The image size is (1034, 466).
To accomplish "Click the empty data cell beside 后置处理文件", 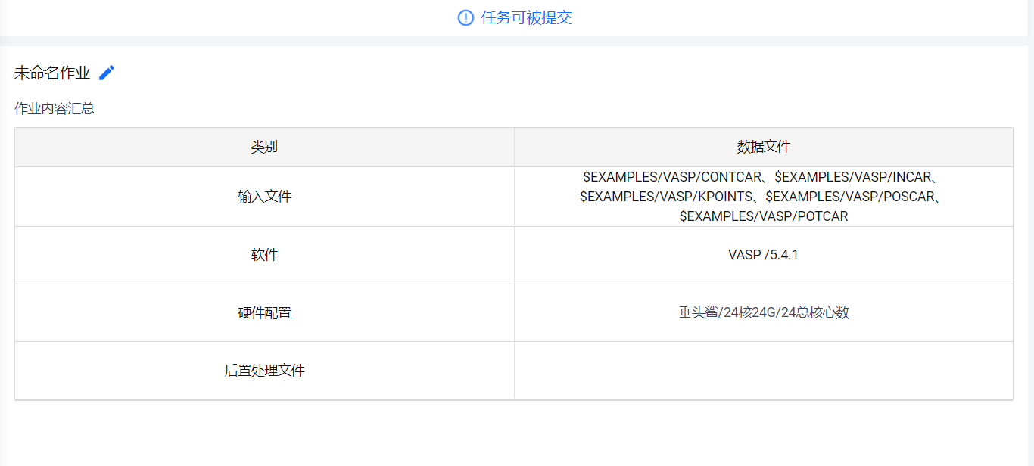I will pyautogui.click(x=763, y=371).
